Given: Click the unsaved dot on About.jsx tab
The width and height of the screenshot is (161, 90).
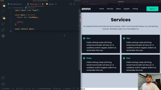Looking at the screenshot, I should pos(43,4).
